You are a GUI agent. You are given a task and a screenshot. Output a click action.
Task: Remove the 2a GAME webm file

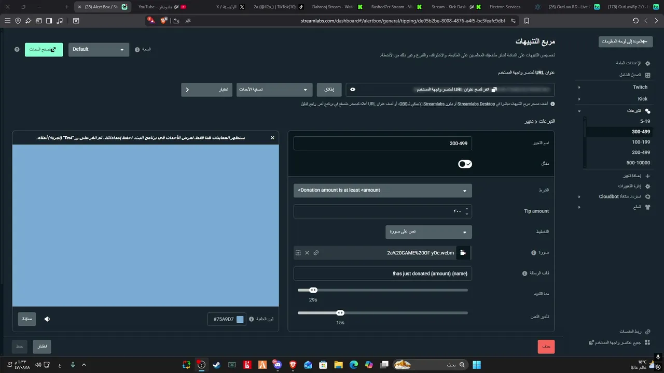tap(307, 253)
